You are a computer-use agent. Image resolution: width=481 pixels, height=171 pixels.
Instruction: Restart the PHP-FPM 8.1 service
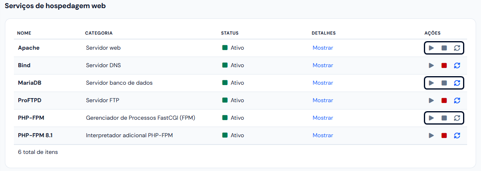(x=457, y=136)
